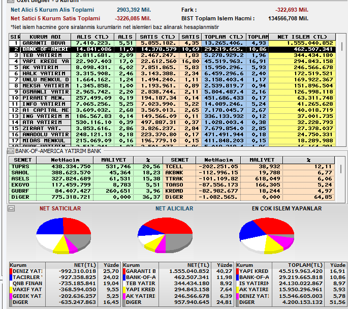Sort by NET ISLEM (TL) column header
This screenshot has width=348, height=309.
tap(302, 37)
